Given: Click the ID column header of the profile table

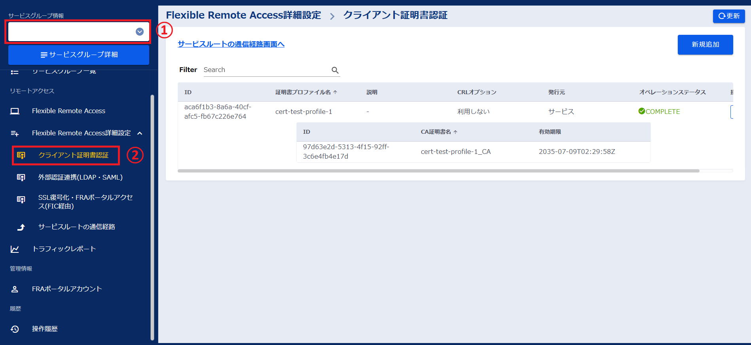Looking at the screenshot, I should [188, 92].
